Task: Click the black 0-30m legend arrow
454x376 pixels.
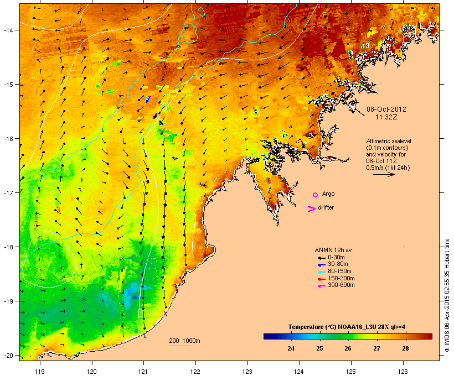Action: 321,258
